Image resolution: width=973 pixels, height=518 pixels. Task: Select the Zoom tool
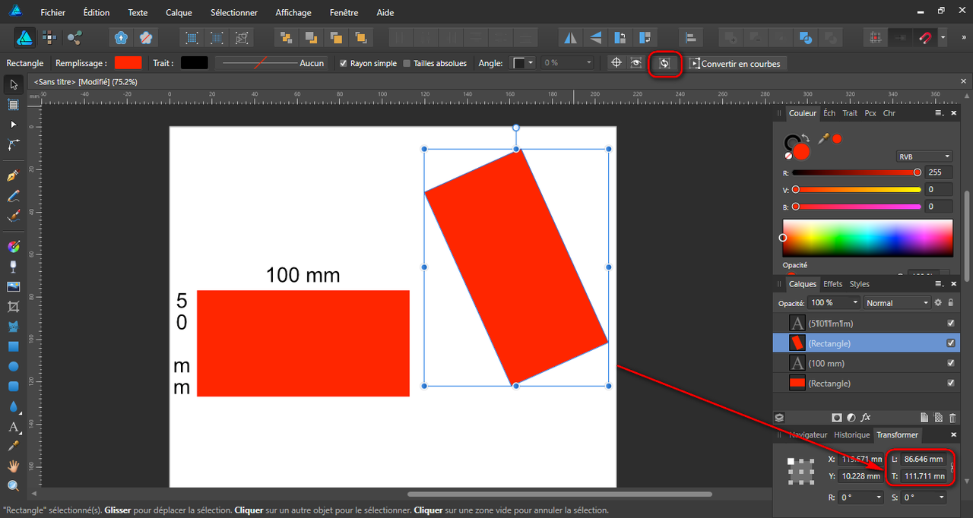13,486
